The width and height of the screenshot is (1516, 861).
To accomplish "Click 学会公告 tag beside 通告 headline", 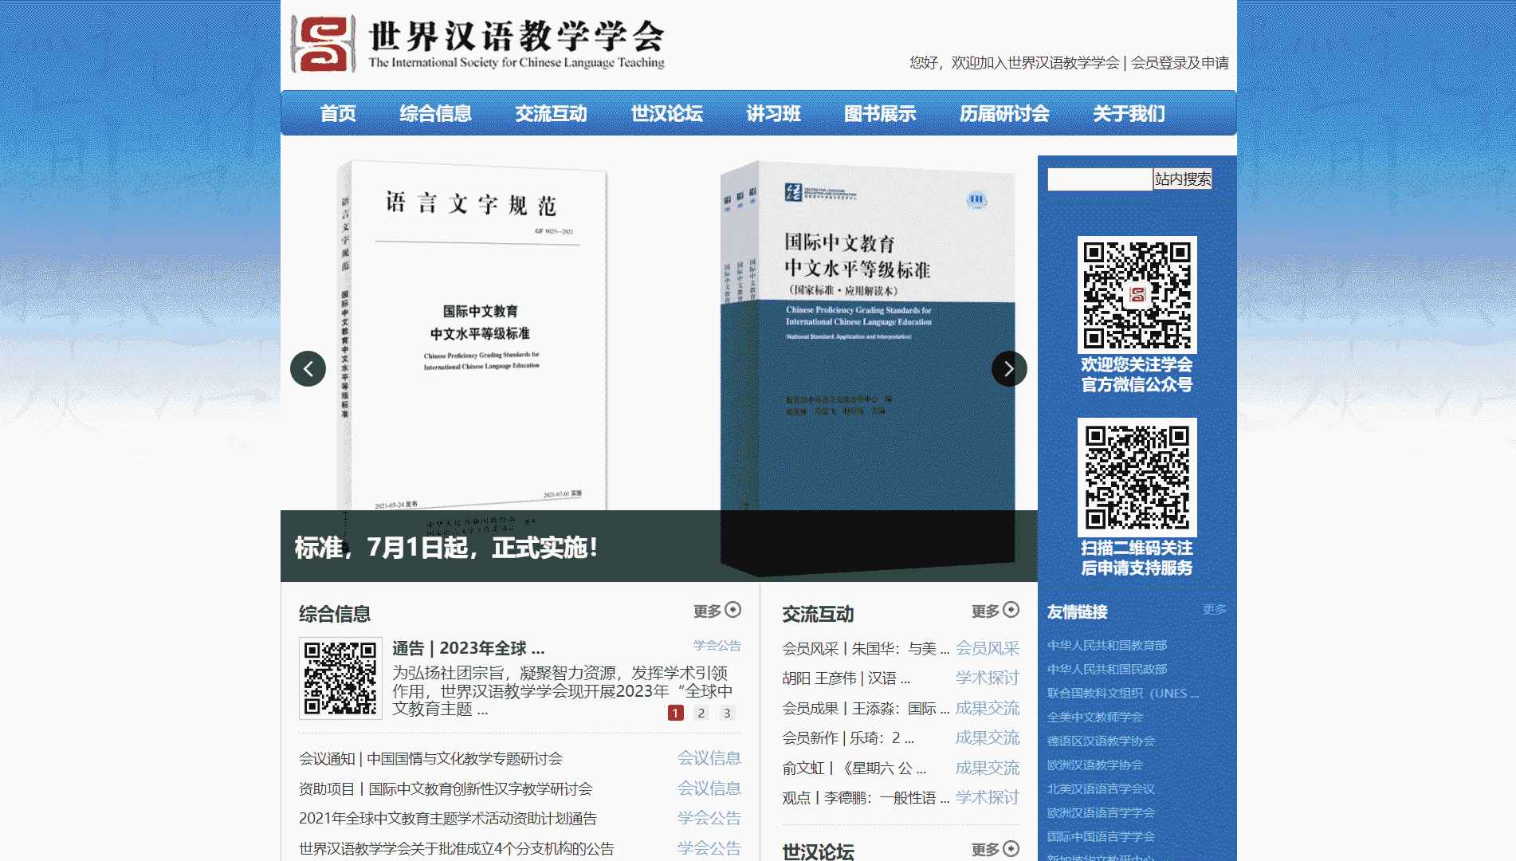I will point(717,646).
